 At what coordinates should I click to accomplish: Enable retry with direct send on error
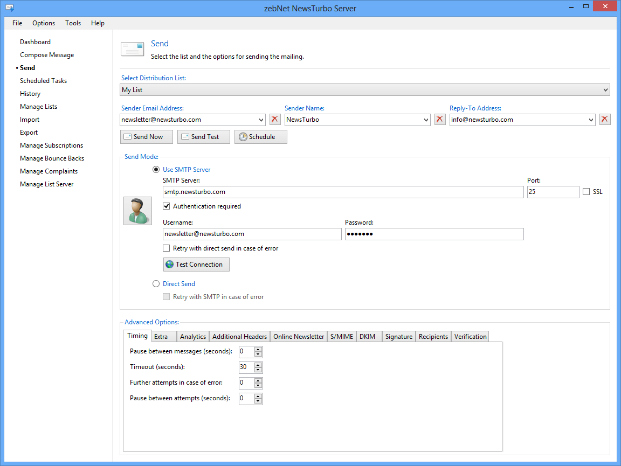(167, 248)
